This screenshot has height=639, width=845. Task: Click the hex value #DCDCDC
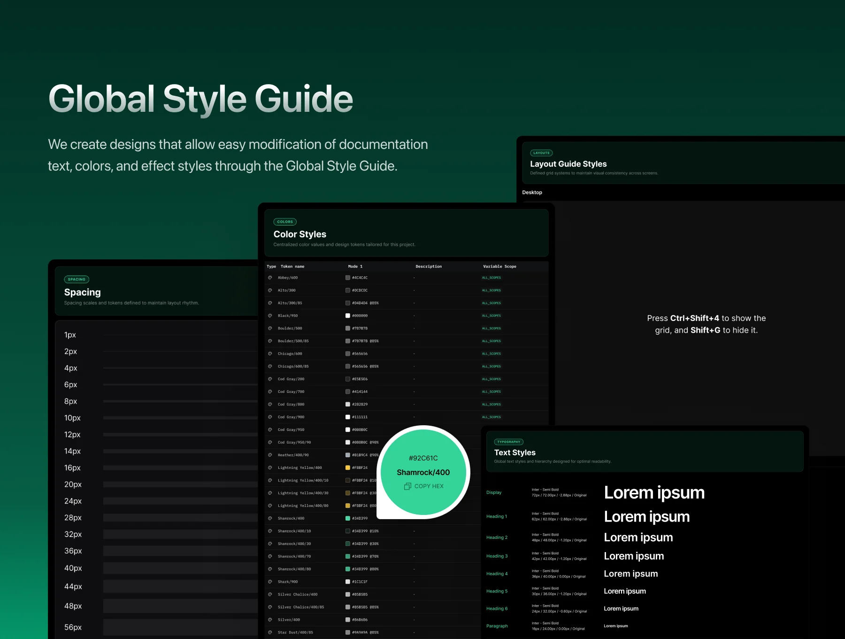(360, 290)
